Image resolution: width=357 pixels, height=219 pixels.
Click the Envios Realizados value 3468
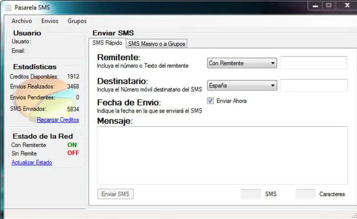tap(73, 87)
